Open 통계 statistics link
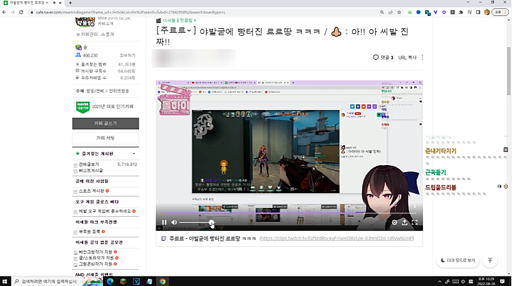 click(108, 35)
